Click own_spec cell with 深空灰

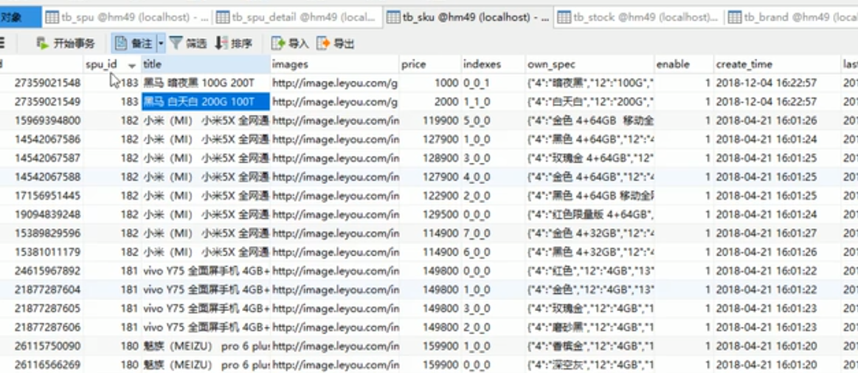click(590, 364)
